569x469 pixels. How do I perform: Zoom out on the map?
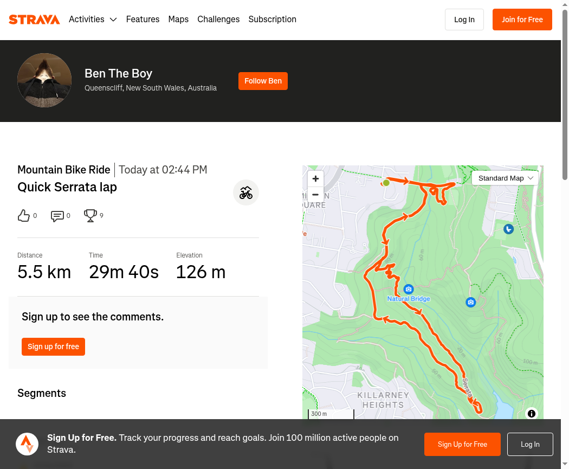315,195
